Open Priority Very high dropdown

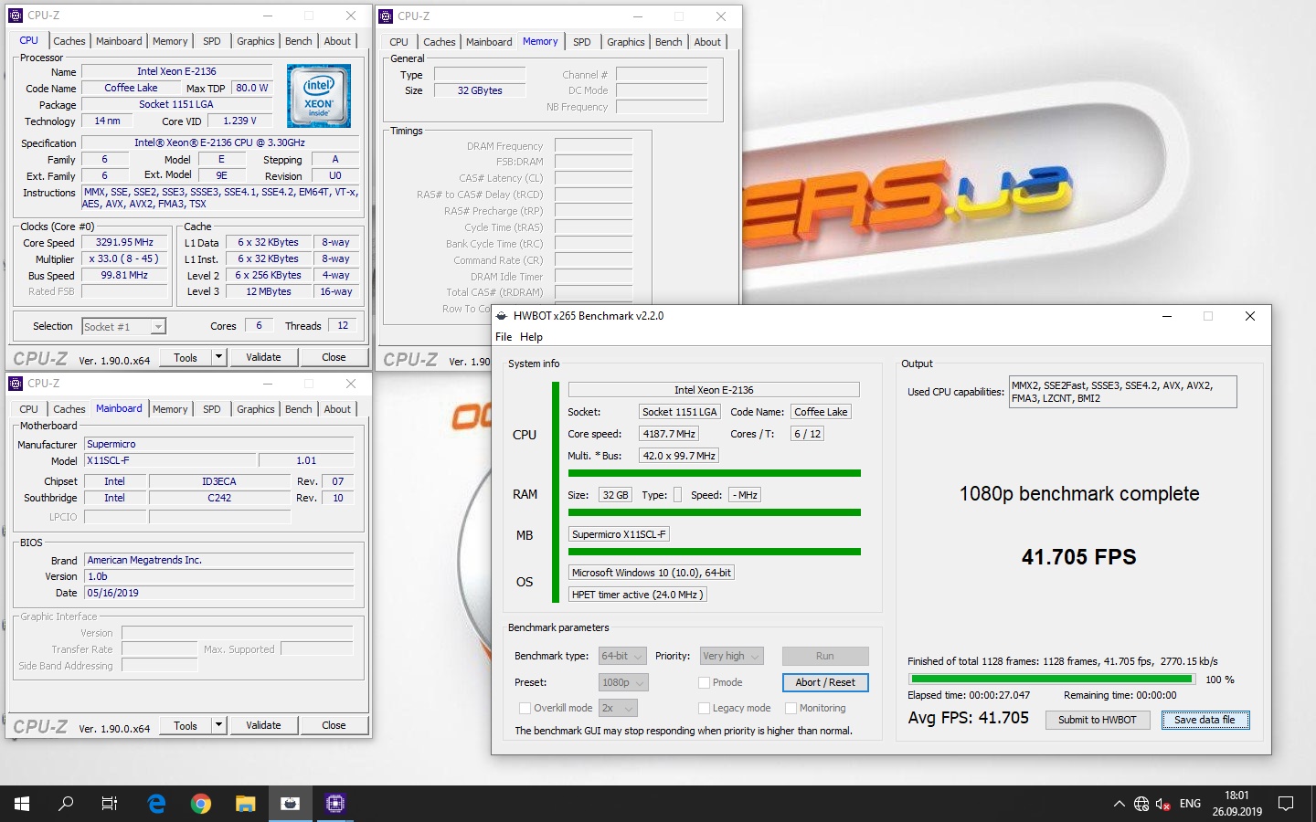click(x=732, y=656)
